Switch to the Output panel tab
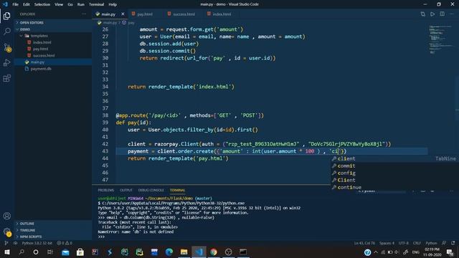Screen dimensions: 459x258 [x=126, y=190]
